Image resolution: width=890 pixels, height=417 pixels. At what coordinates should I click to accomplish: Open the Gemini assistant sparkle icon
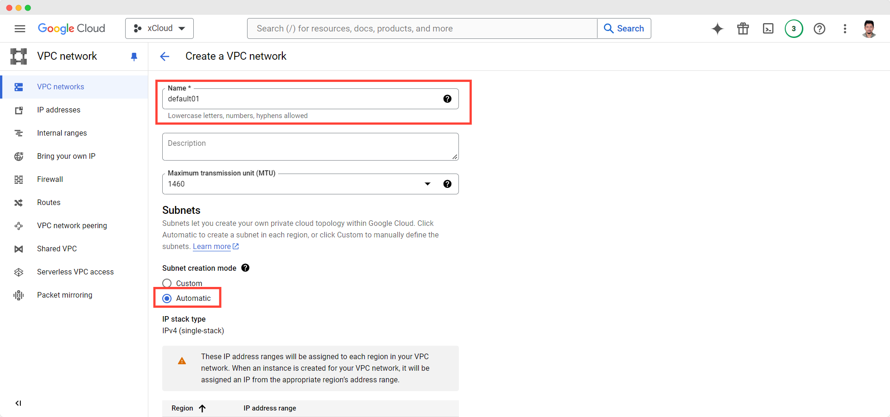pyautogui.click(x=717, y=28)
